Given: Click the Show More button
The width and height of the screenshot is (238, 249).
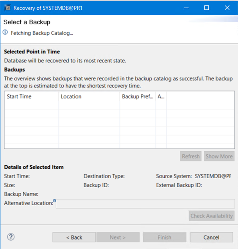Looking at the screenshot, I should click(219, 156).
